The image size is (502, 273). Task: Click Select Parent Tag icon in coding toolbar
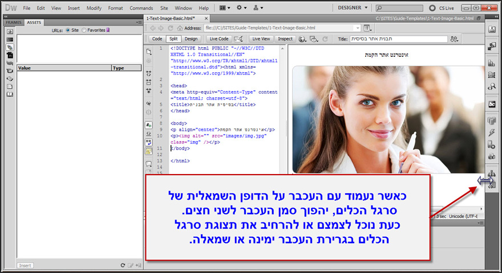[x=148, y=104]
